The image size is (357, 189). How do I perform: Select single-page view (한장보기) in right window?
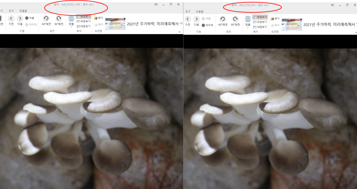pyautogui.click(x=260, y=17)
